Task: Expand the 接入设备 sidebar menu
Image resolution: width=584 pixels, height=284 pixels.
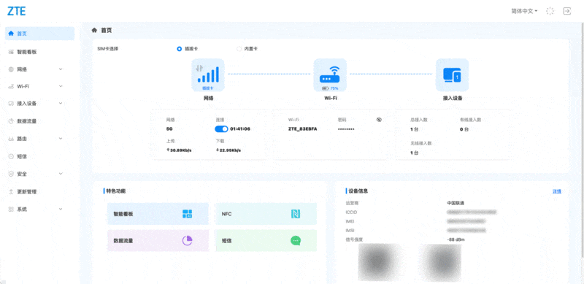Action: click(61, 104)
